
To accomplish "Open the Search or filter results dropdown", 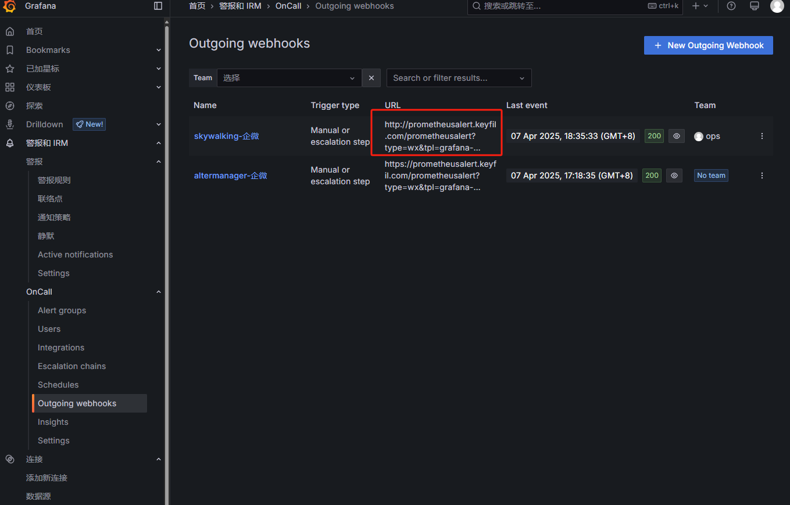I will pyautogui.click(x=459, y=78).
